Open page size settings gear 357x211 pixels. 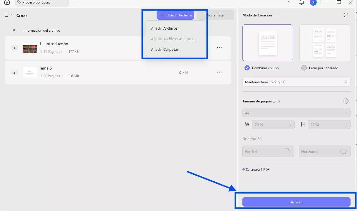(346, 101)
